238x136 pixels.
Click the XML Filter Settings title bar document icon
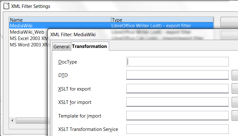coord(6,6)
